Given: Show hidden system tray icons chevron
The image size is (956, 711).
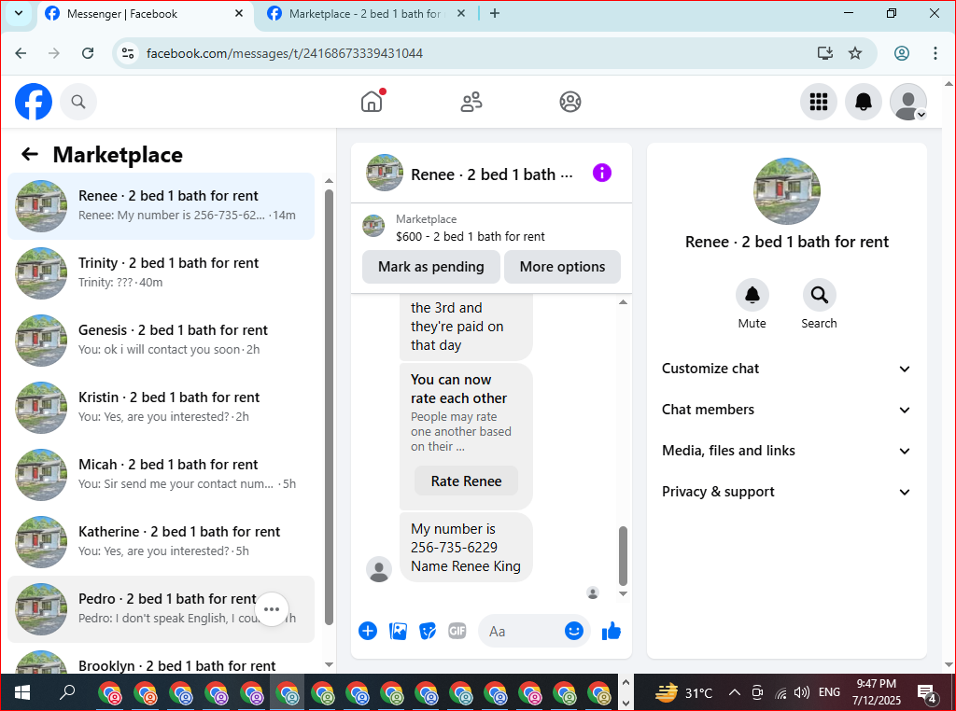Looking at the screenshot, I should 735,692.
